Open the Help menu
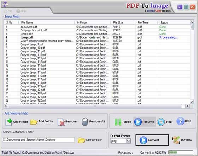The height and width of the screenshot is (156, 198). [21, 11]
